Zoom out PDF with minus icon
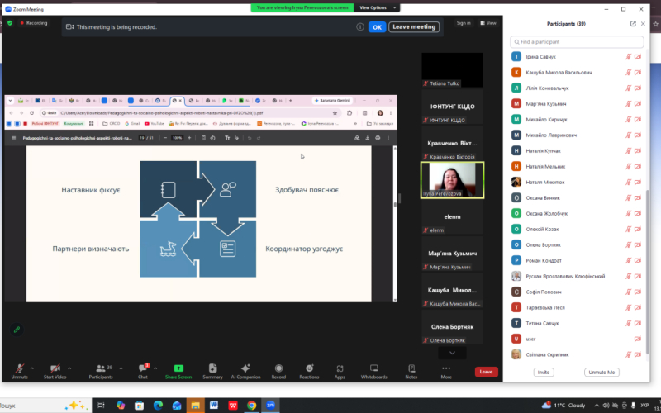661x413 pixels. pos(165,138)
